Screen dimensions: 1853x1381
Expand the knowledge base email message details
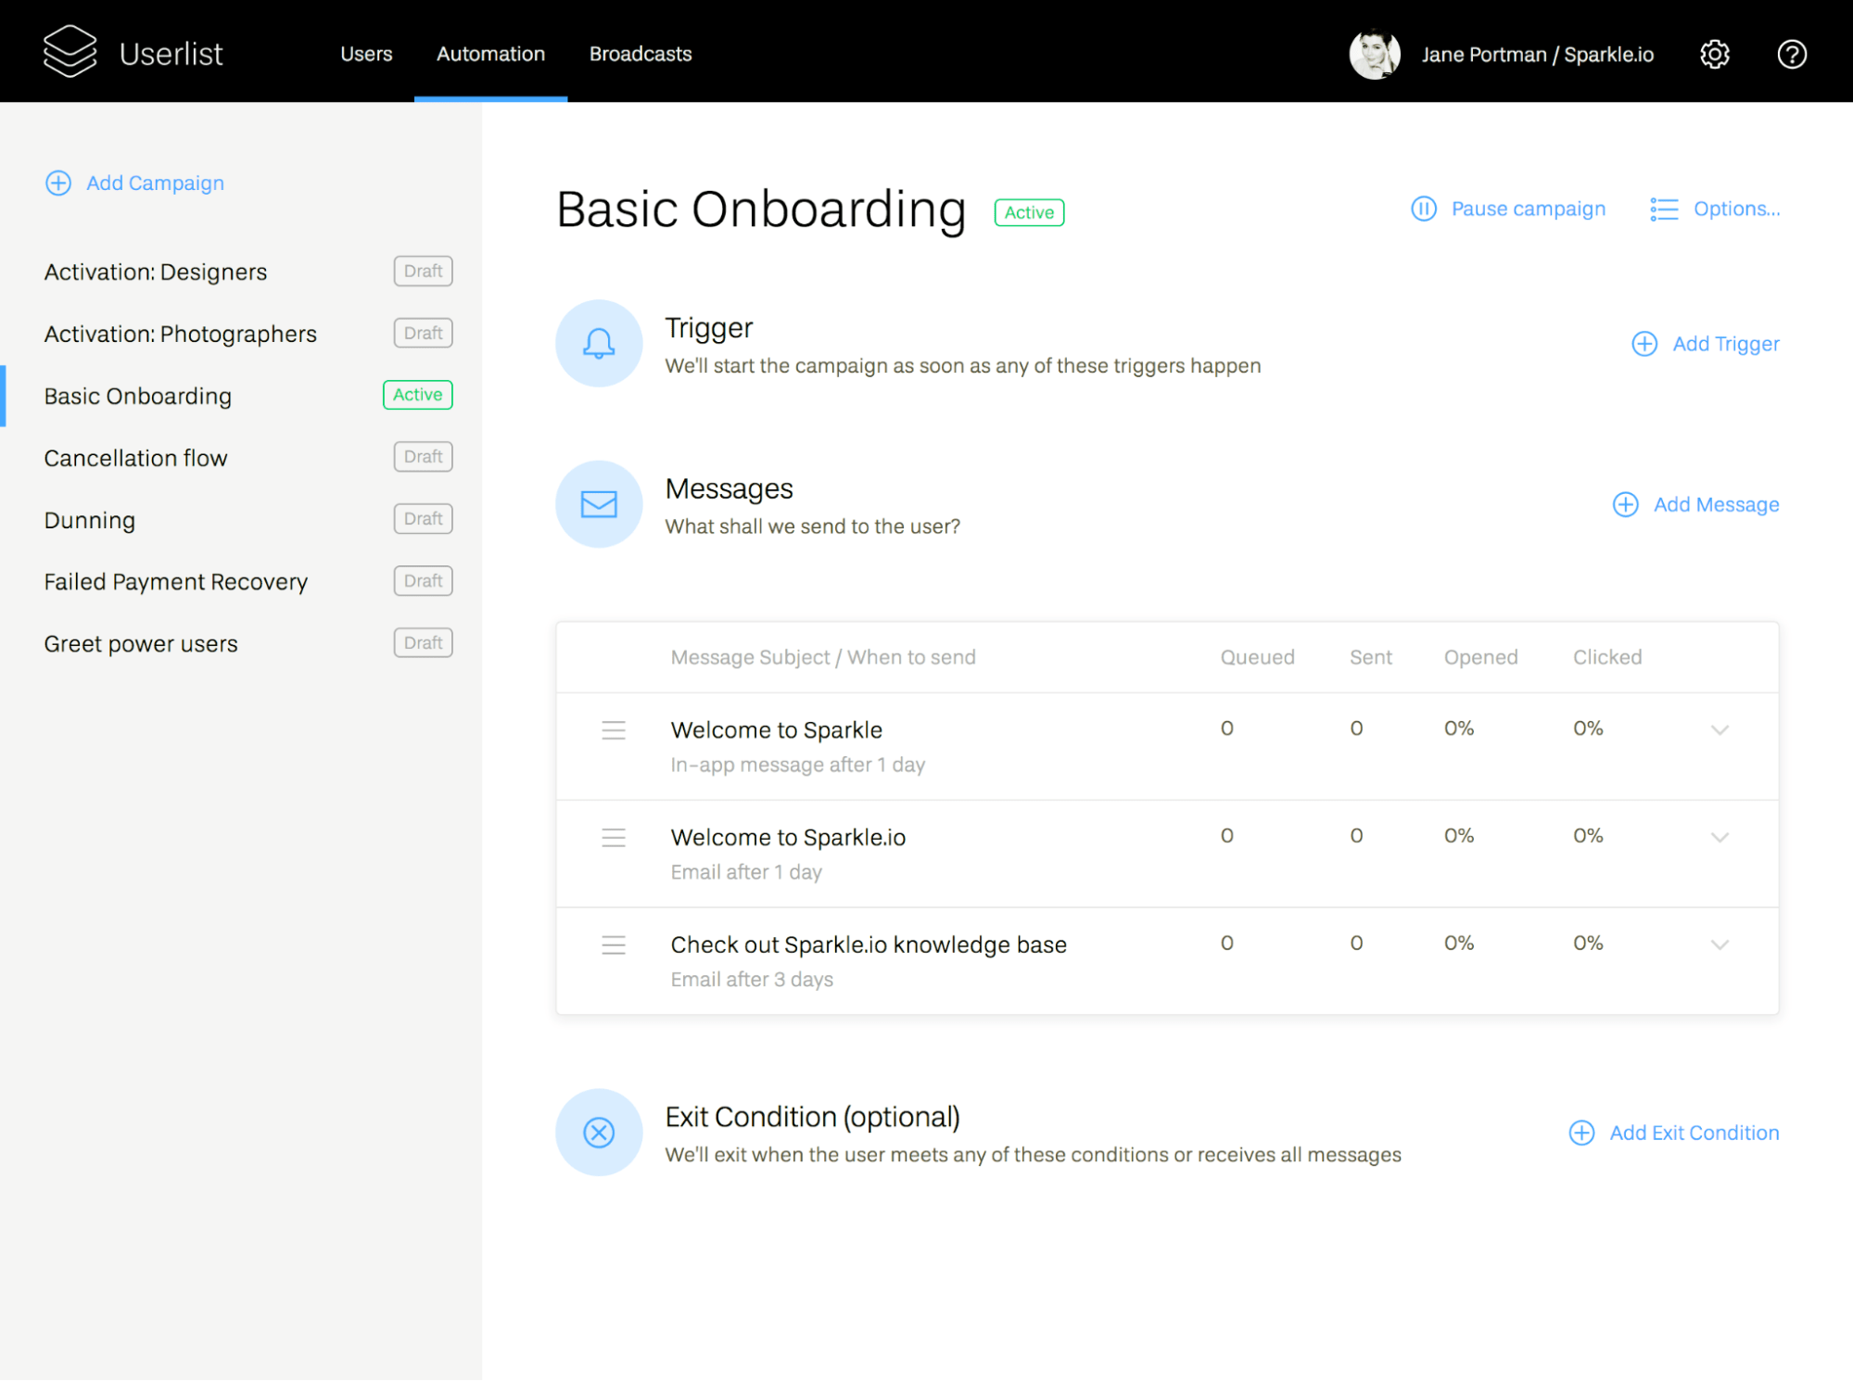tap(1720, 944)
